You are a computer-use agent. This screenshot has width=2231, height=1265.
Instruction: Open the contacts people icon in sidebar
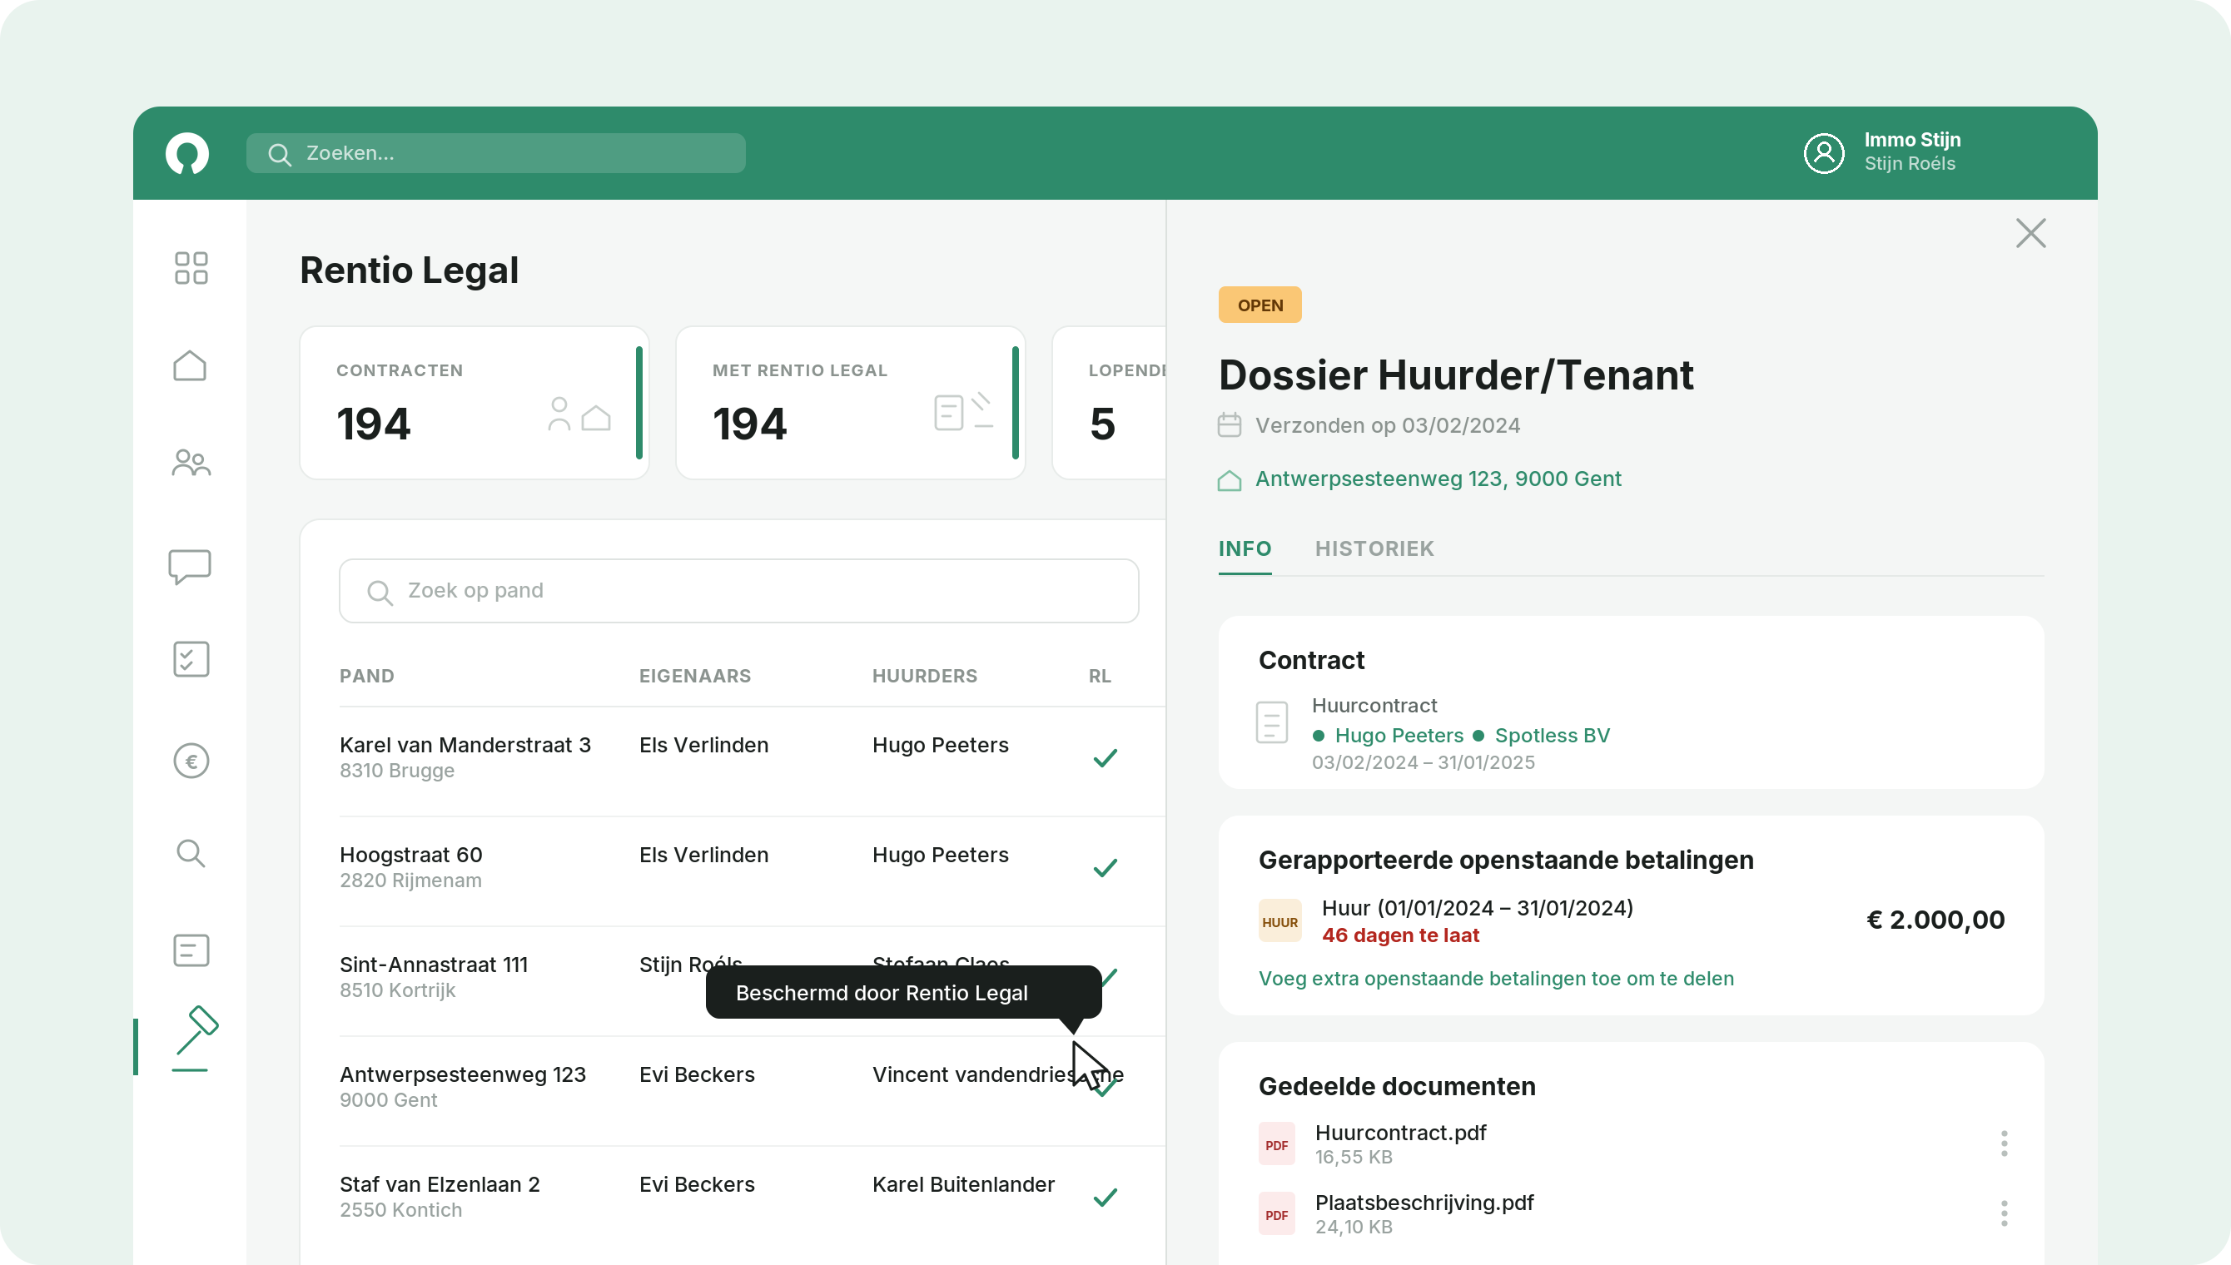coord(191,462)
